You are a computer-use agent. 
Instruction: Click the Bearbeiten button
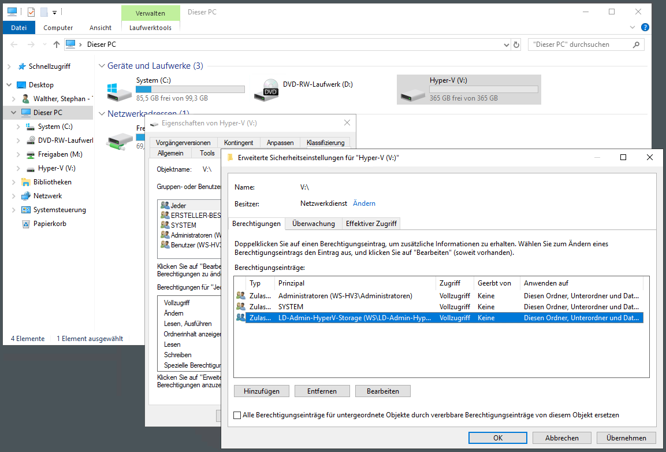coord(383,391)
